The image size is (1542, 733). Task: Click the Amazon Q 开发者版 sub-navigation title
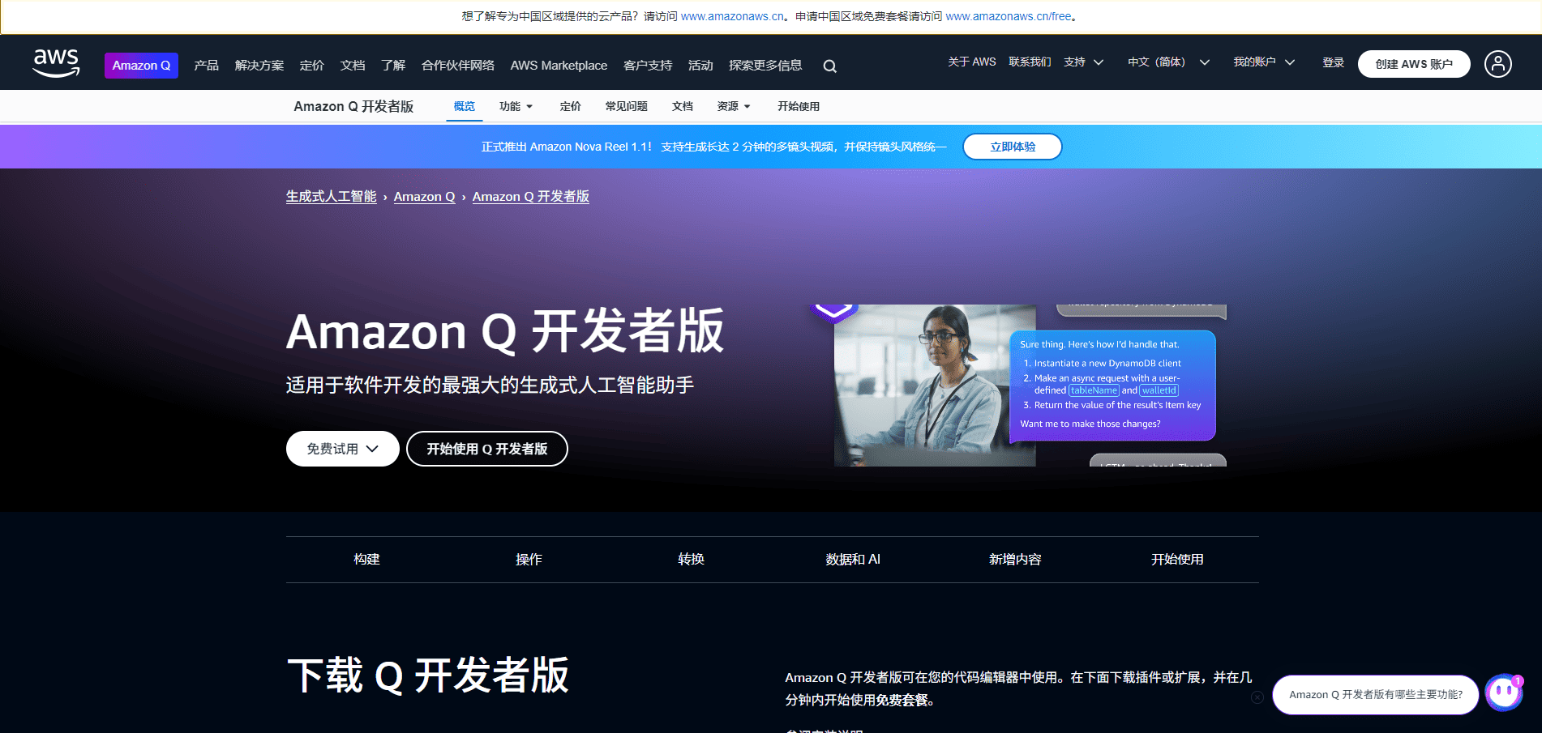[353, 107]
